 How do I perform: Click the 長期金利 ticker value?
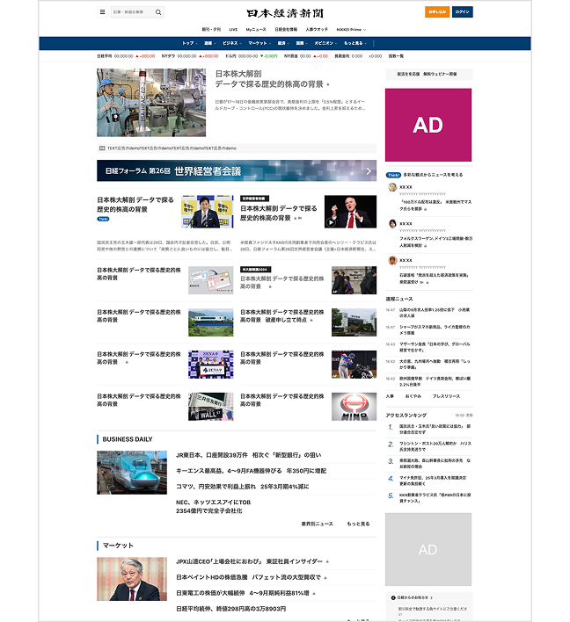pyautogui.click(x=358, y=56)
